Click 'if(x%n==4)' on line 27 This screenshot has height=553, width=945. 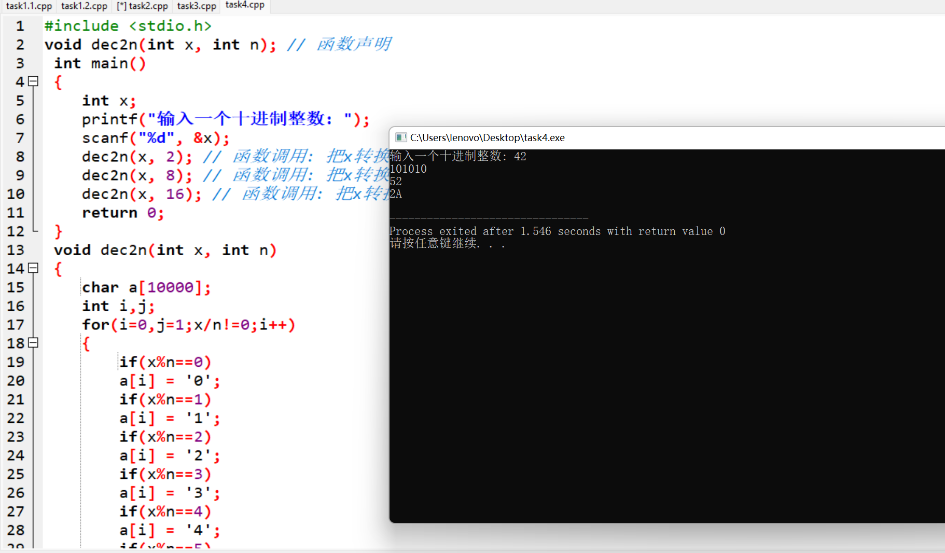[165, 511]
